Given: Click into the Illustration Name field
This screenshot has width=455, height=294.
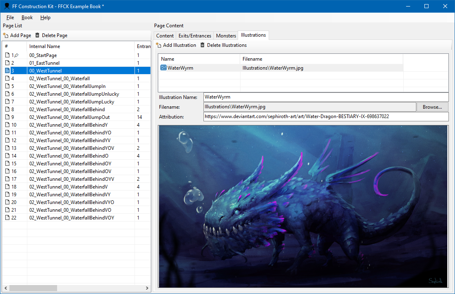Looking at the screenshot, I should point(326,97).
